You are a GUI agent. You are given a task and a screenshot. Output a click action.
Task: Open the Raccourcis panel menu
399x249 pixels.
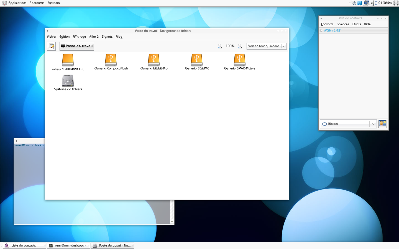point(37,3)
